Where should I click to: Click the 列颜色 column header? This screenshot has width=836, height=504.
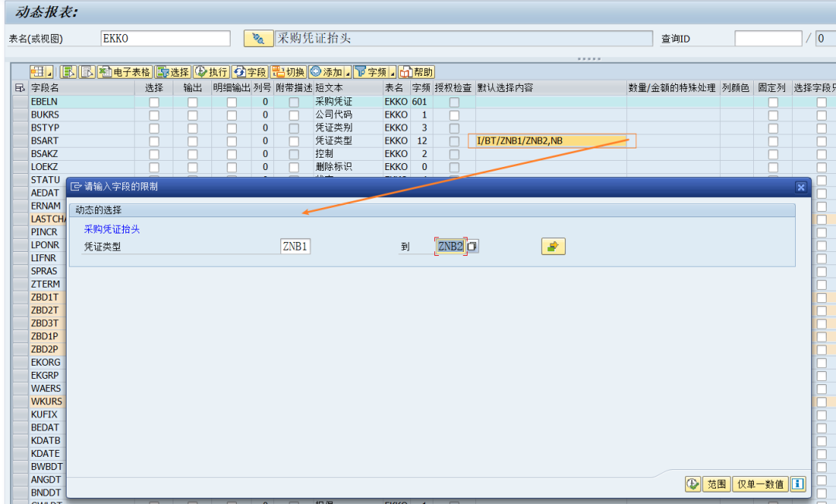(x=736, y=88)
